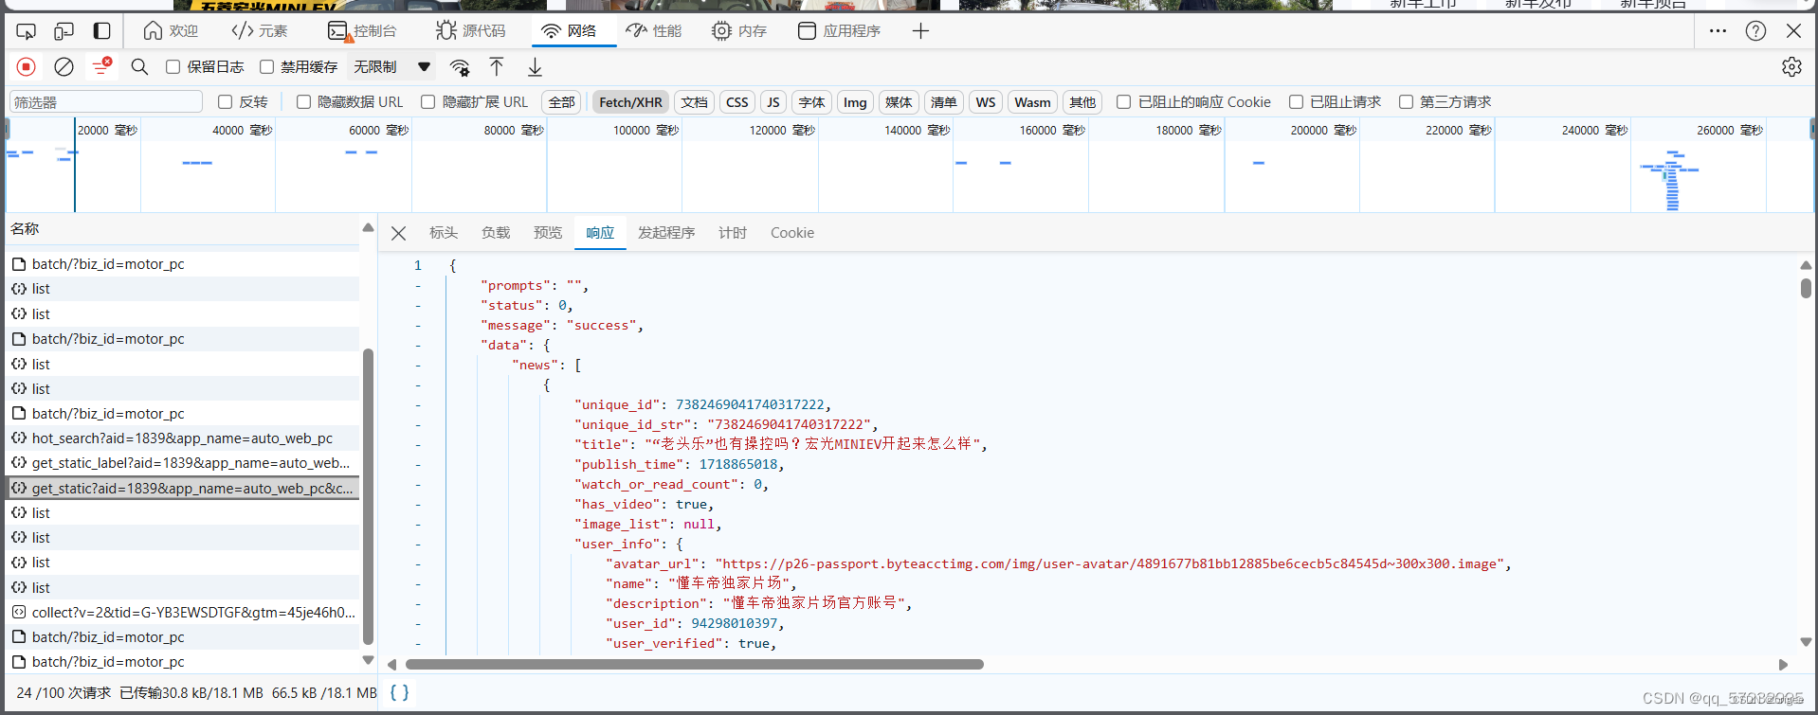Select the WS filter button

point(986,102)
